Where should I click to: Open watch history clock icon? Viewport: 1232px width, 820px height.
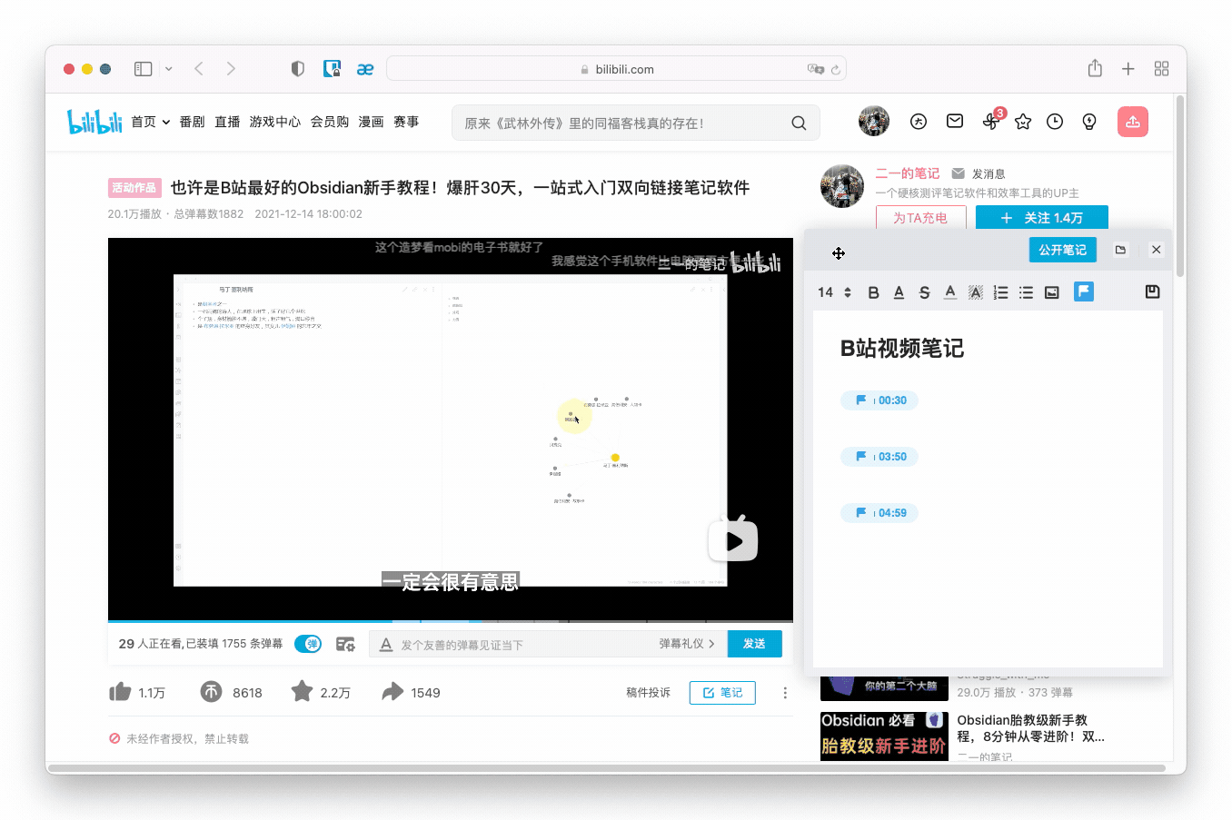[1055, 122]
